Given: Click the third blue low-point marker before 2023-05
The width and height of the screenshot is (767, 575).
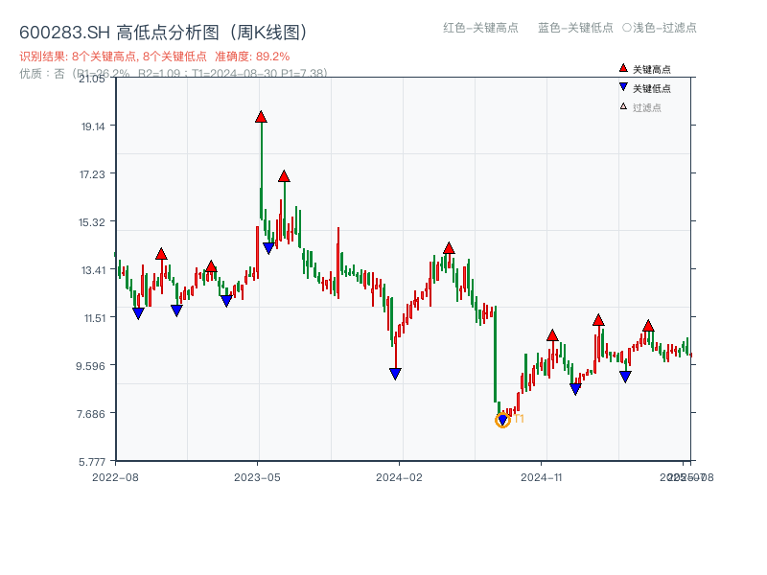Looking at the screenshot, I should point(226,301).
